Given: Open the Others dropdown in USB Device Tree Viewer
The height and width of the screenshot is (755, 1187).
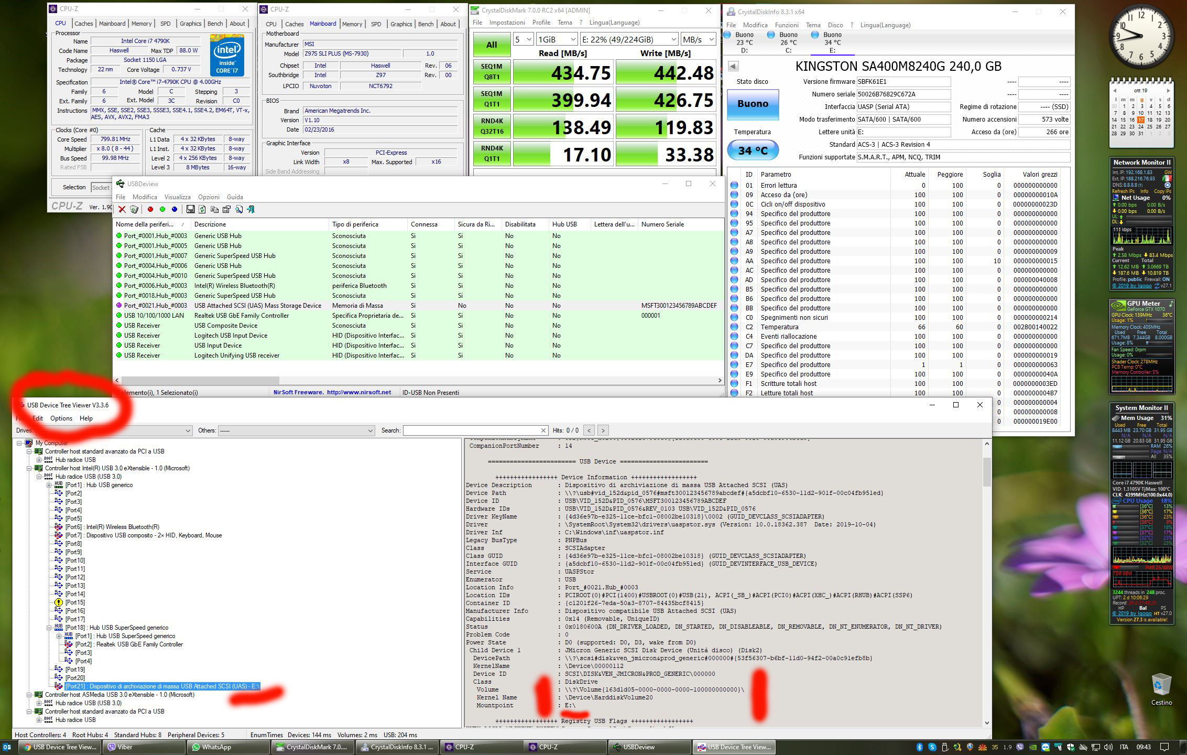Looking at the screenshot, I should point(296,430).
